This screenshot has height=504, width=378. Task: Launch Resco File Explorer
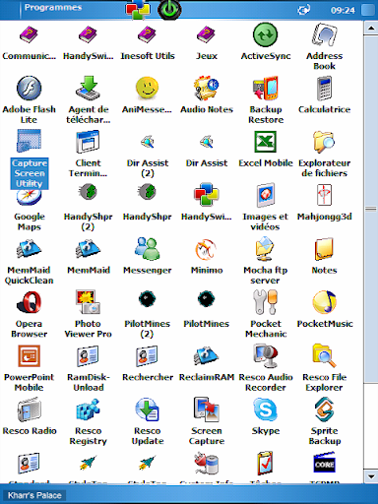pyautogui.click(x=324, y=355)
